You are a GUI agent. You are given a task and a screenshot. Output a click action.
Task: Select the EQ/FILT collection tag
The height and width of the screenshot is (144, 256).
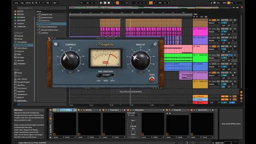(20, 11)
